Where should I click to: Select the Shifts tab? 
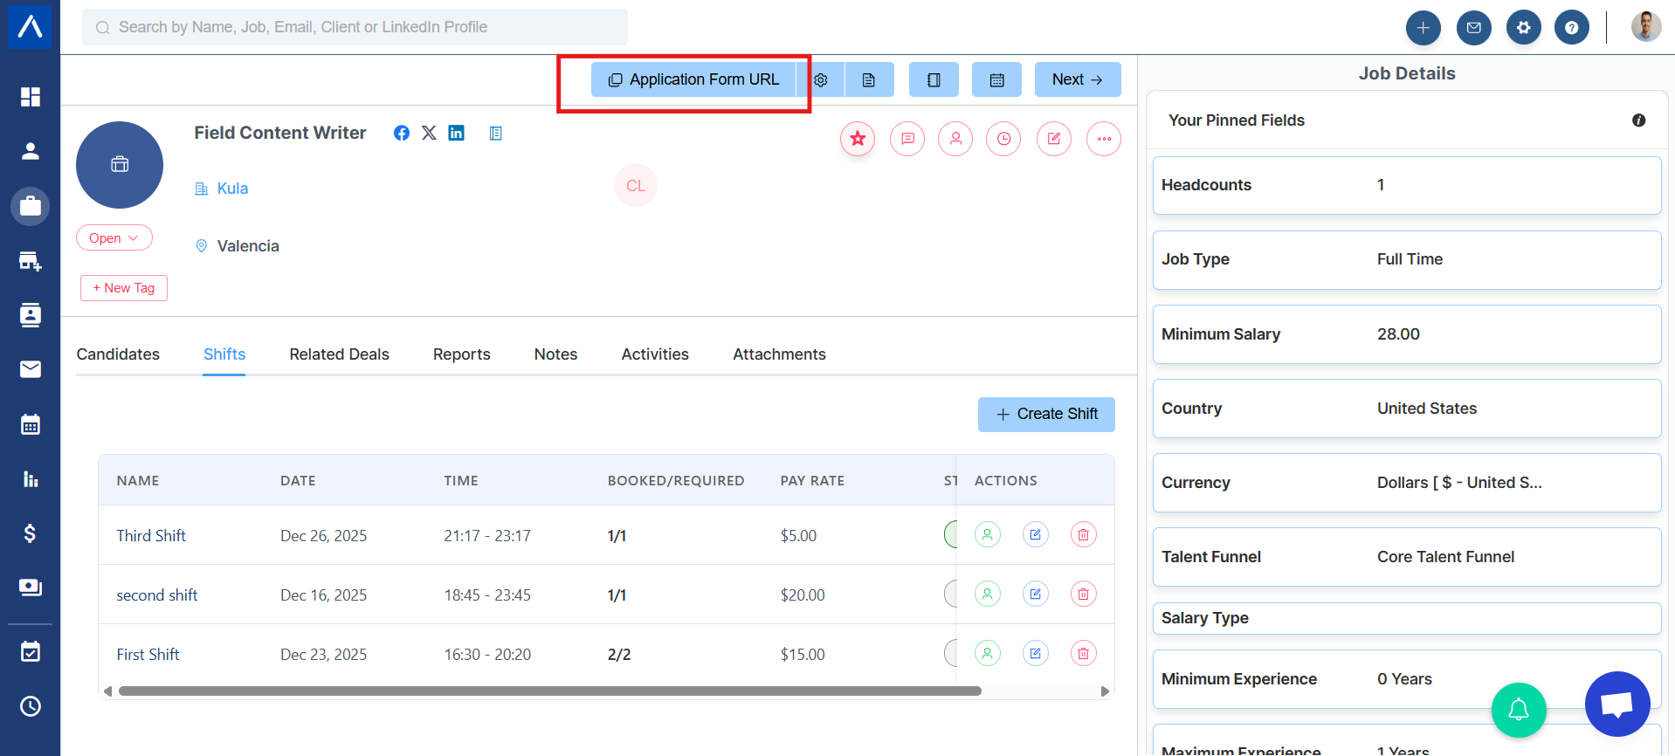(x=224, y=354)
